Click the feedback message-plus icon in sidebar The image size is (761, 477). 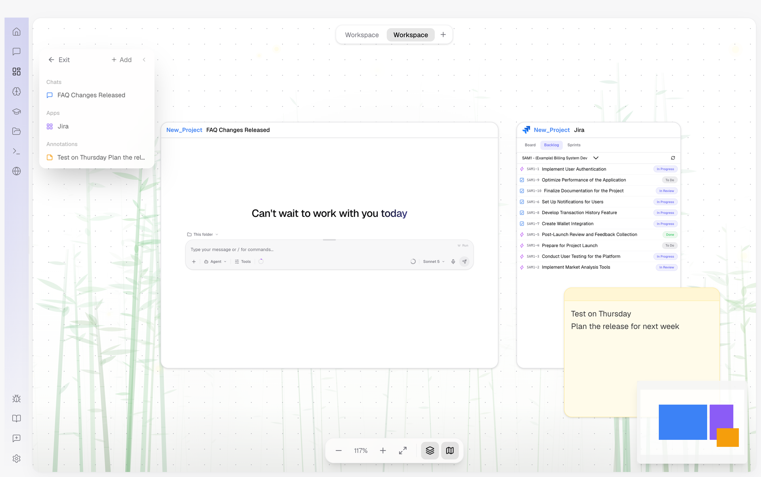(16, 438)
